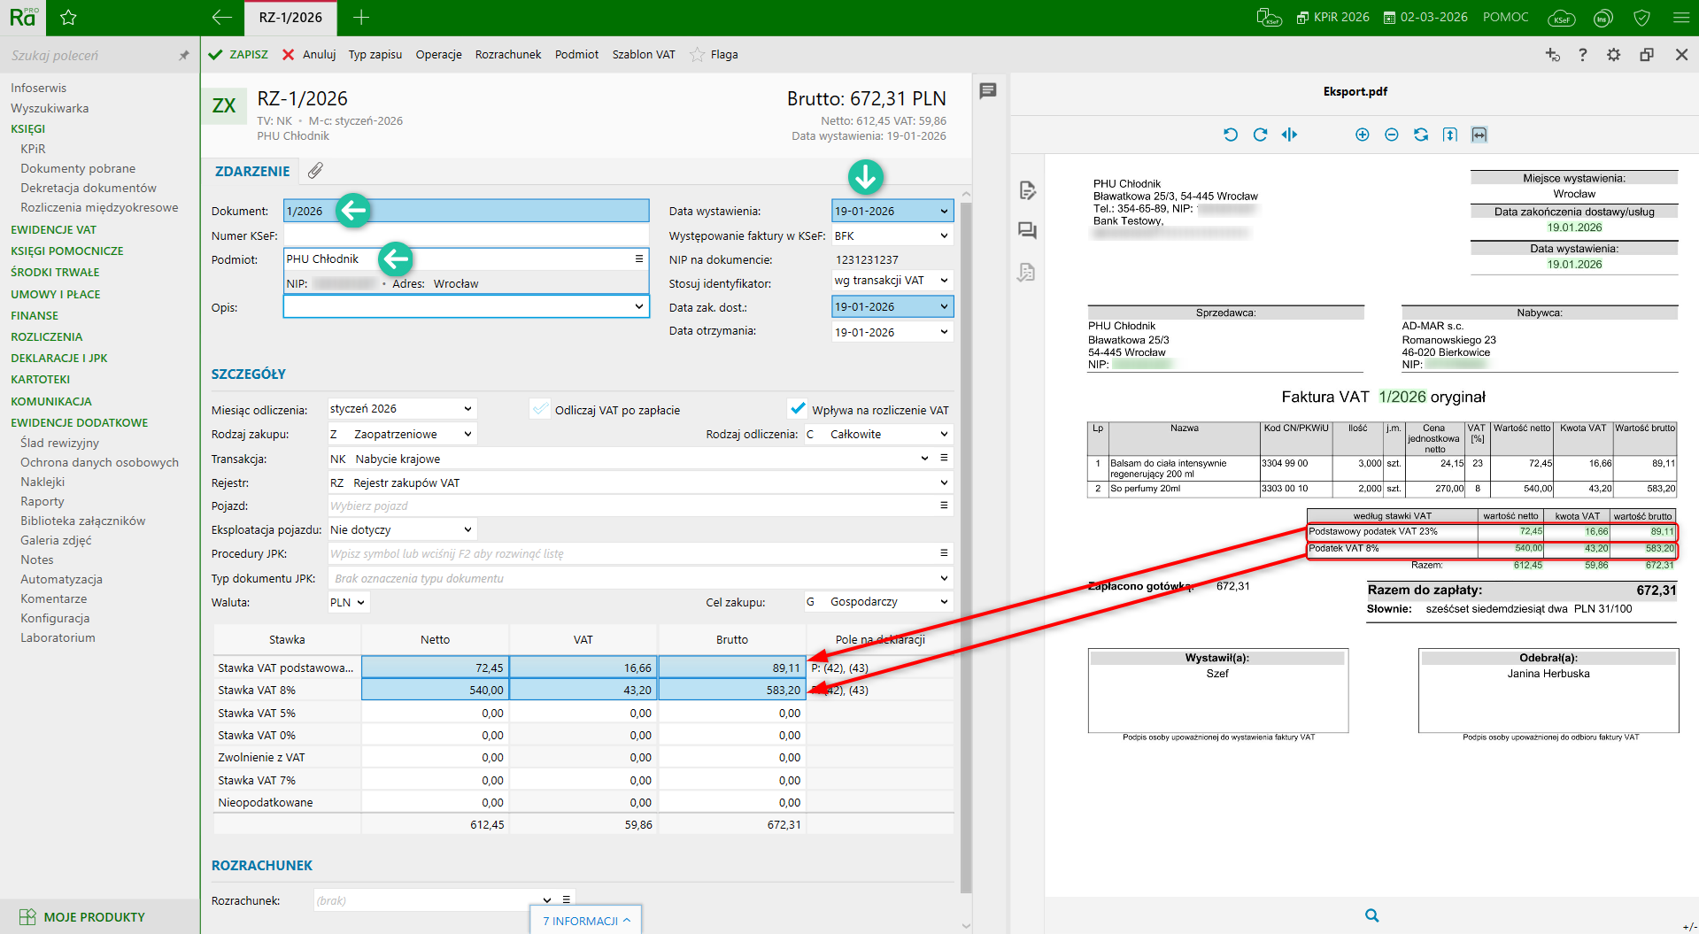Expand the 'Miesiąc odliczenia' dropdown
This screenshot has width=1699, height=934.
tap(467, 409)
